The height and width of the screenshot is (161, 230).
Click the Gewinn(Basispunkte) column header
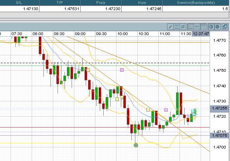[196, 3]
